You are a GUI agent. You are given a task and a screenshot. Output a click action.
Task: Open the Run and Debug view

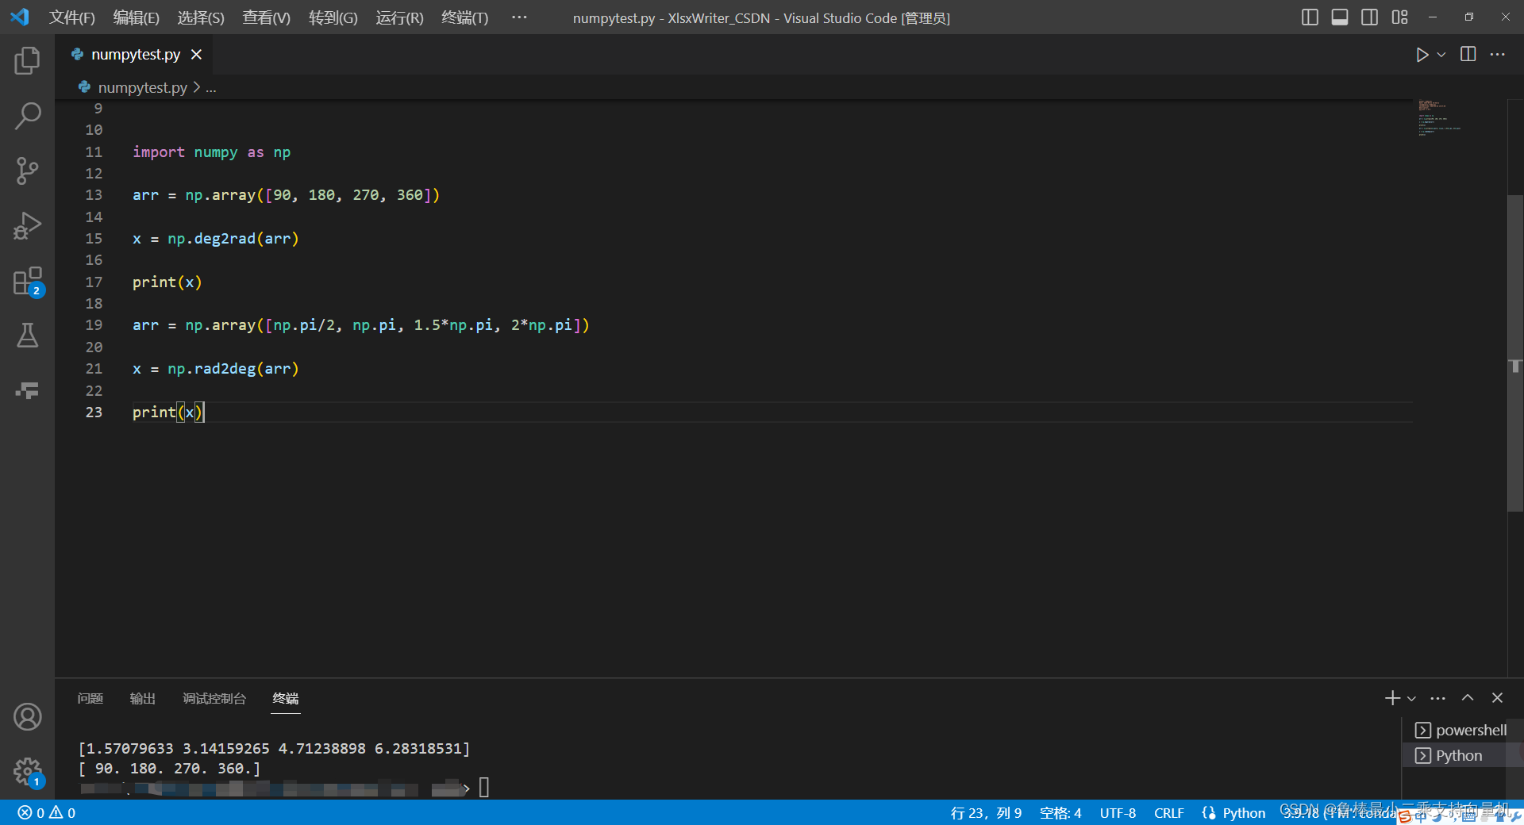pyautogui.click(x=27, y=225)
